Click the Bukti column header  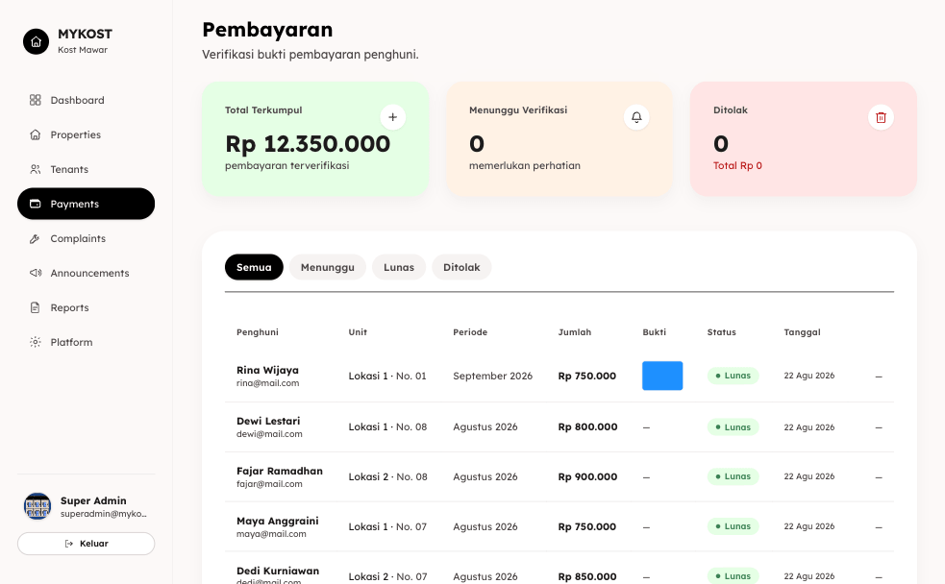point(654,332)
